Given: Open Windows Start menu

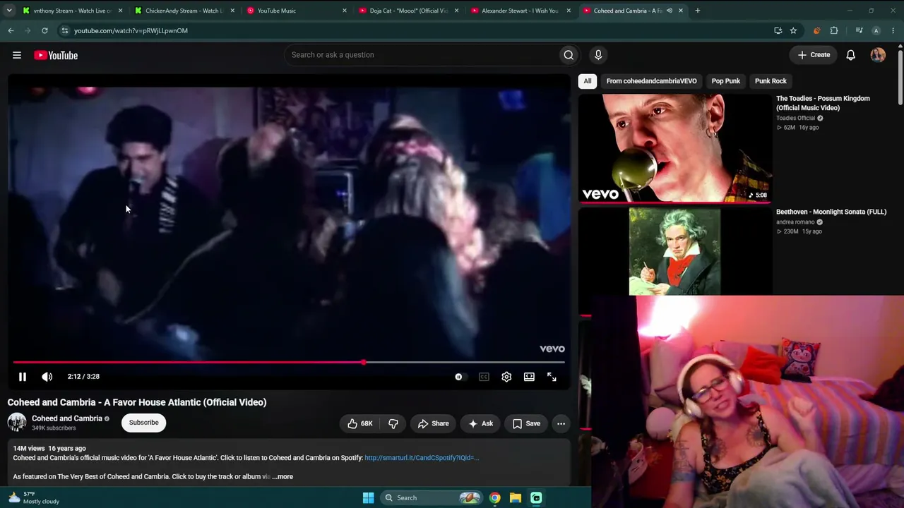Looking at the screenshot, I should coord(368,498).
